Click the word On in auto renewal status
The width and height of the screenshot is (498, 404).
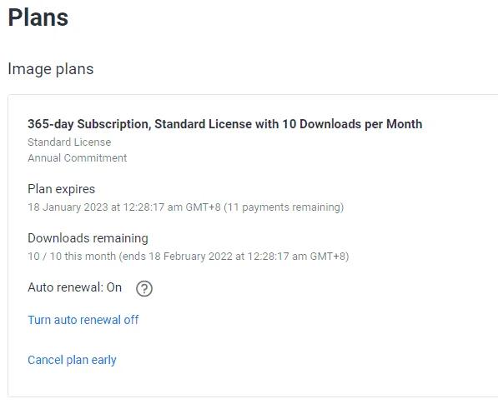(114, 287)
